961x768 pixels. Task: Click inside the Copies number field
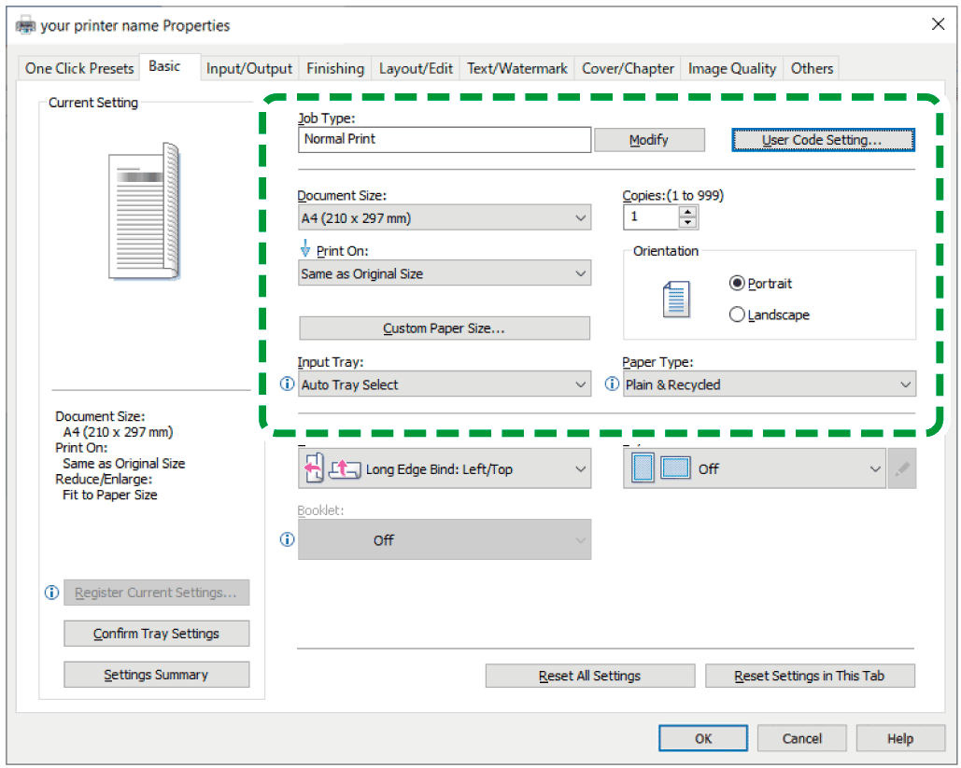651,216
